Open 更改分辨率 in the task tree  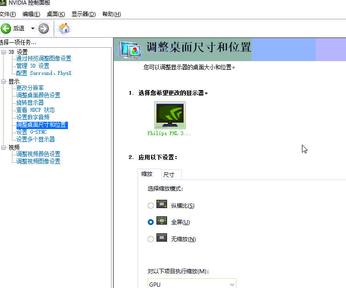(30, 88)
